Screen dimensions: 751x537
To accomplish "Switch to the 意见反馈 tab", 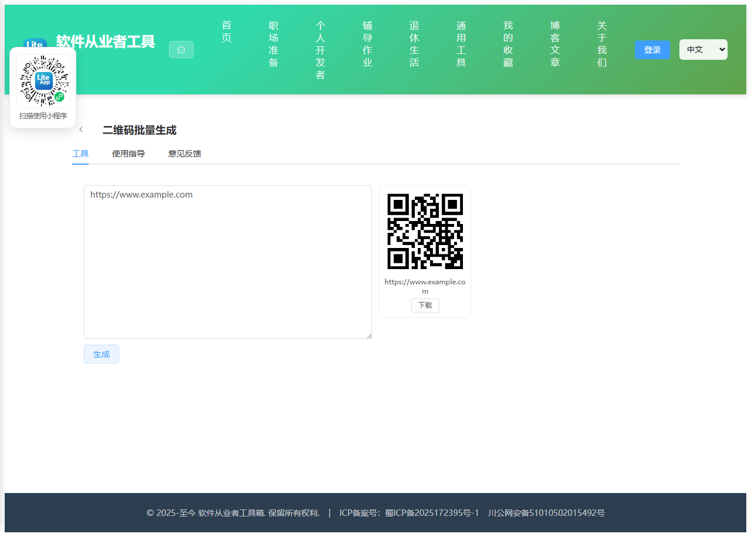I will [185, 154].
